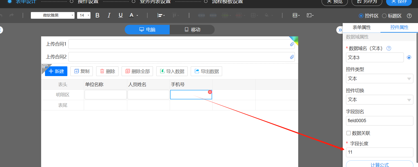The width and height of the screenshot is (418, 167).
Task: Expand the 控件类型 dropdown
Action: point(379,79)
